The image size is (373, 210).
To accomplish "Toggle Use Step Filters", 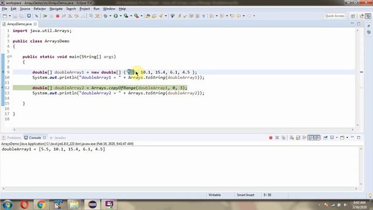I will (97, 16).
